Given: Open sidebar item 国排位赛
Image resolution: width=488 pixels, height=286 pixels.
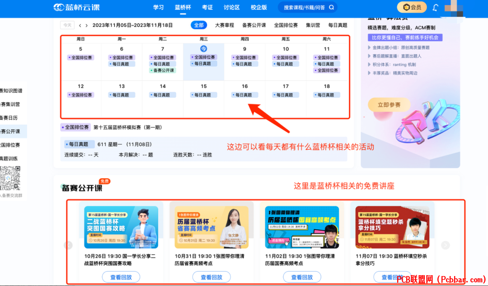Looking at the screenshot, I should pyautogui.click(x=10, y=145).
